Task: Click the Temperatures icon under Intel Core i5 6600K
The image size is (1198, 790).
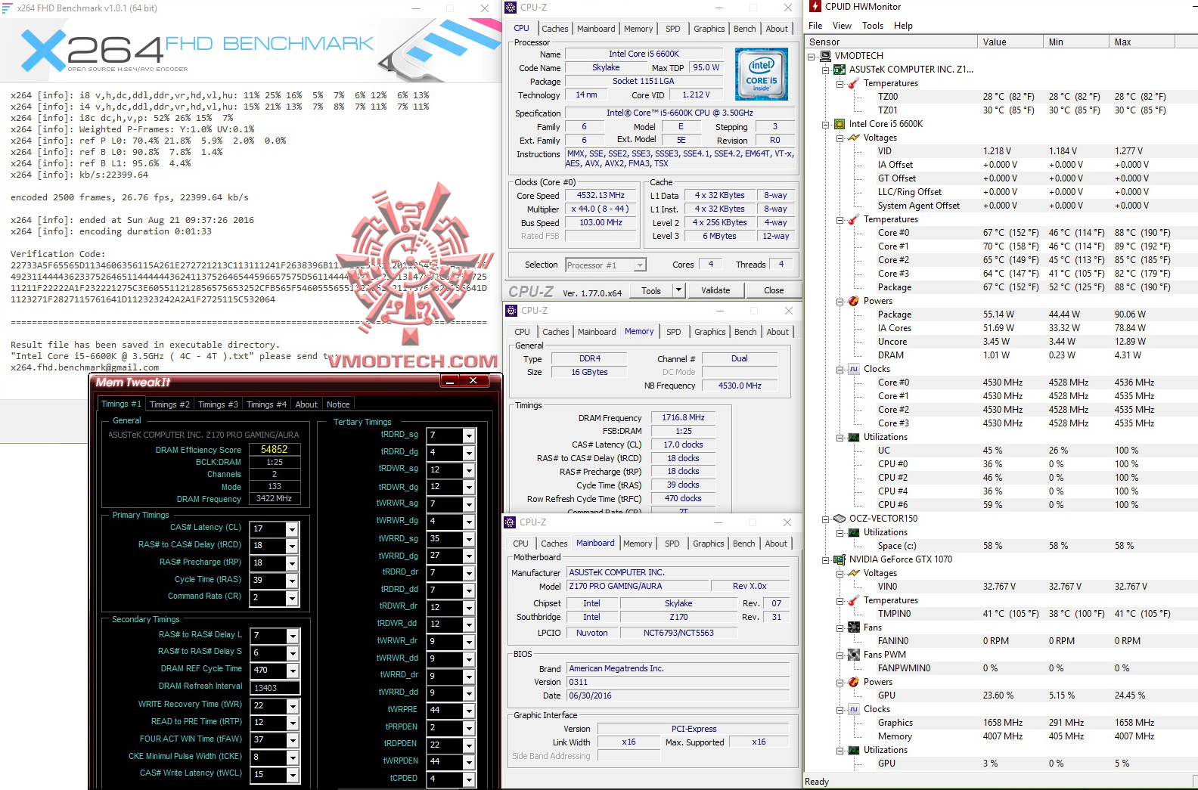Action: point(854,219)
